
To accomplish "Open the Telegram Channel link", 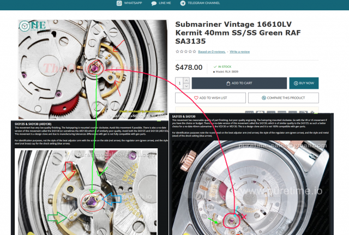I will click(200, 3).
